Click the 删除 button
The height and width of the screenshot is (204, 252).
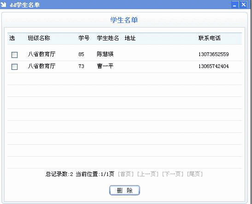point(124,190)
